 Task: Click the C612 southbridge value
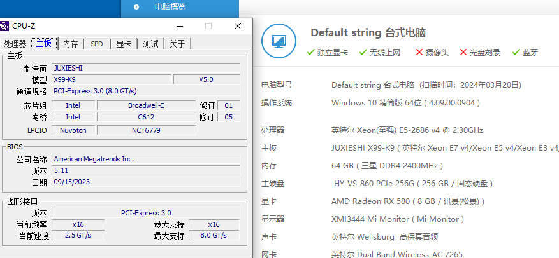tap(146, 117)
